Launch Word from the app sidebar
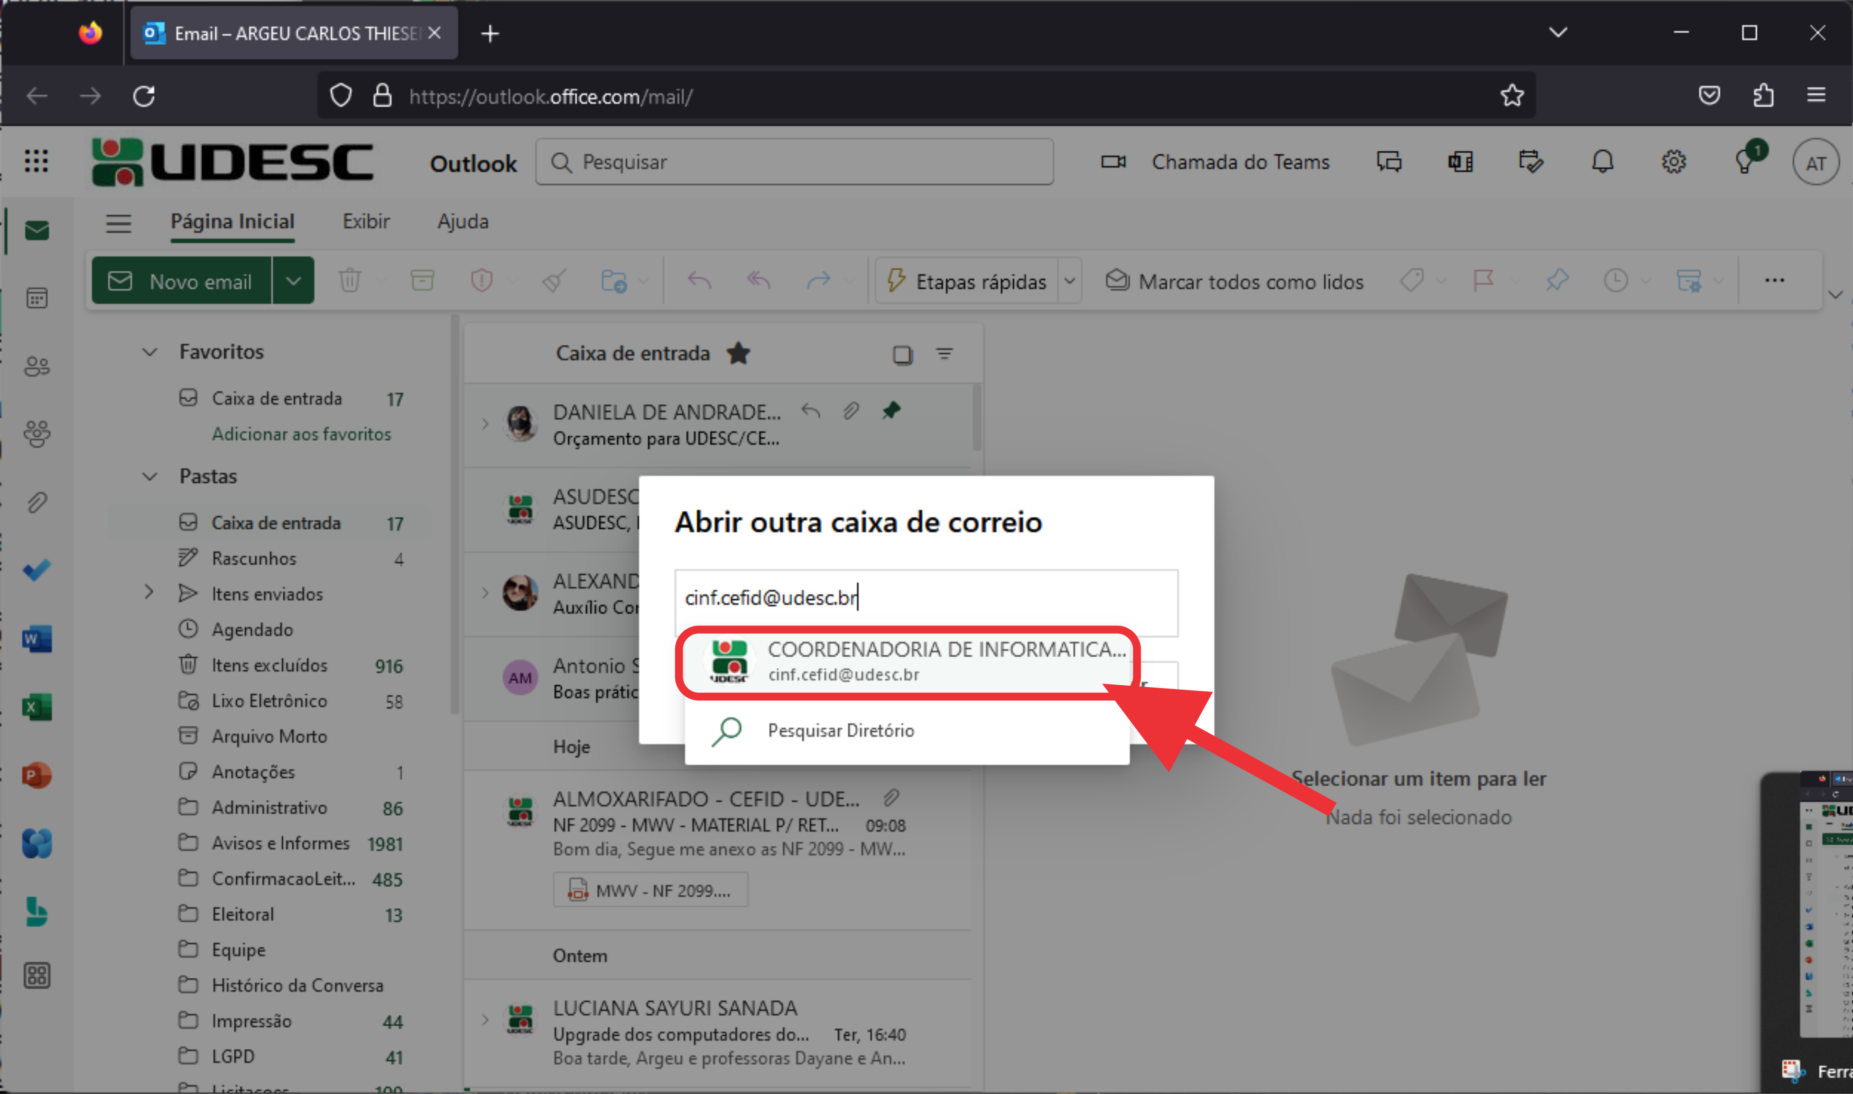The height and width of the screenshot is (1094, 1853). [37, 638]
